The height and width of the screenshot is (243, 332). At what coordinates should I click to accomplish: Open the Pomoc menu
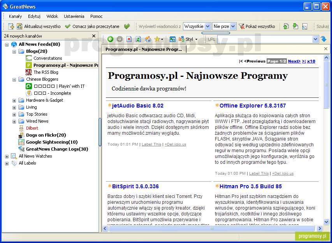(x=97, y=16)
